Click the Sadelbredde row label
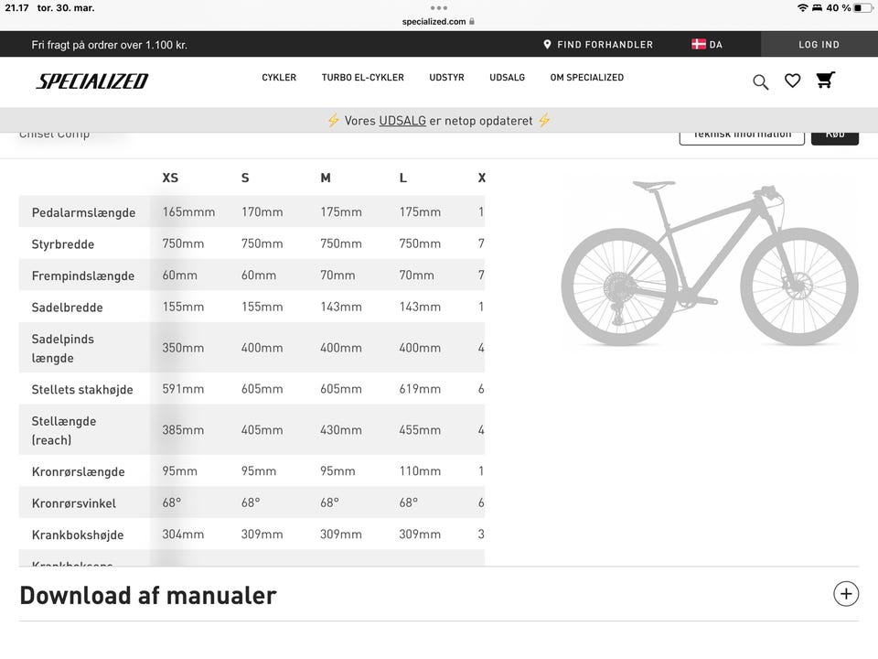The width and height of the screenshot is (878, 659). click(x=67, y=308)
